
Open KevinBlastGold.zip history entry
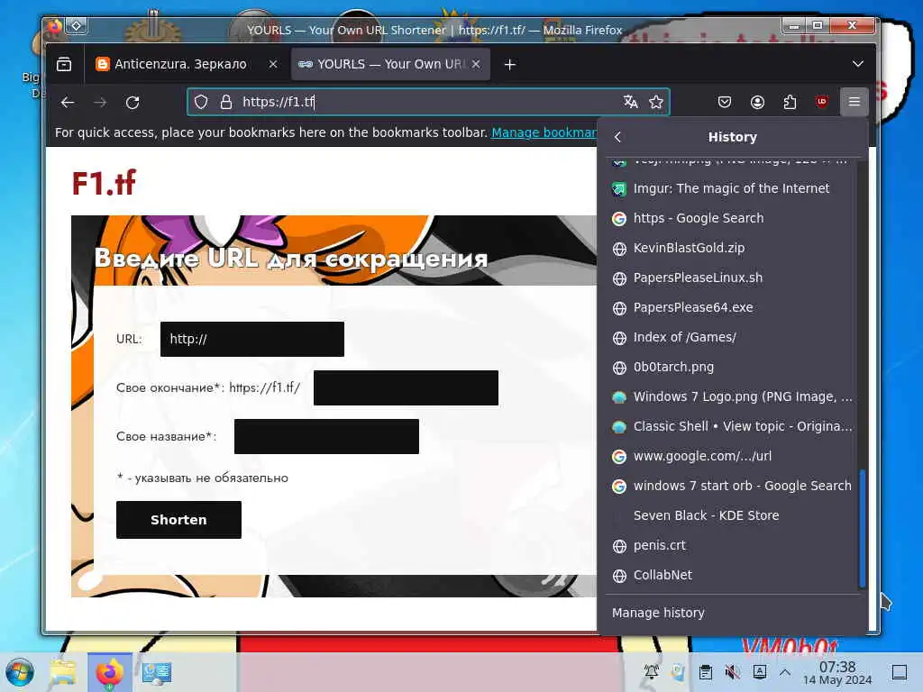[x=732, y=248]
